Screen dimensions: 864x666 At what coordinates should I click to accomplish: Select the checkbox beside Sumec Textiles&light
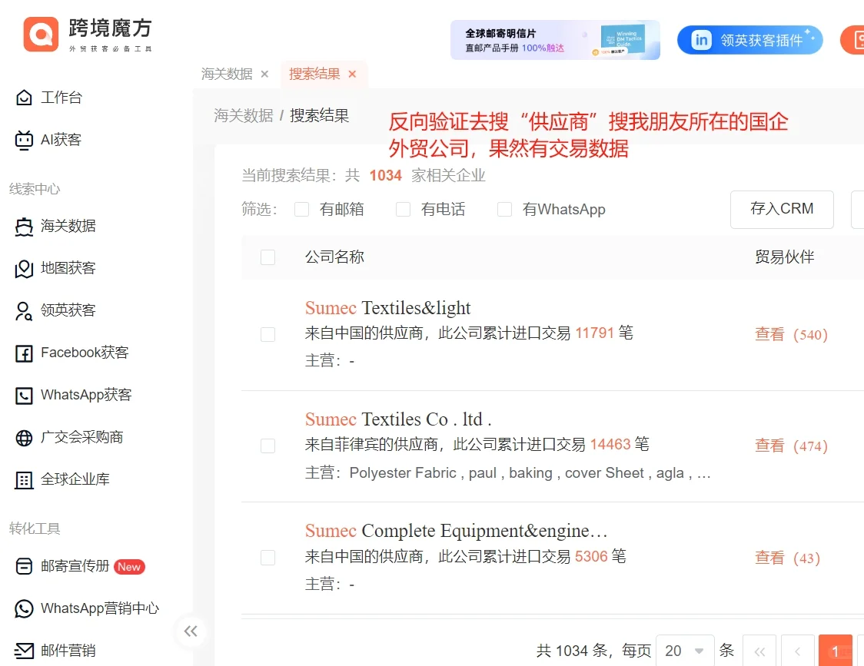[268, 334]
